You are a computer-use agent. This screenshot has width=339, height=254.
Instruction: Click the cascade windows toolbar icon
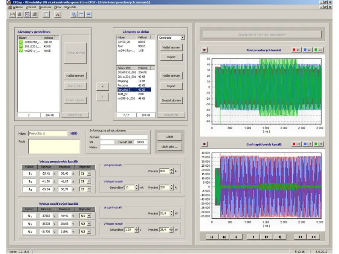point(74,15)
